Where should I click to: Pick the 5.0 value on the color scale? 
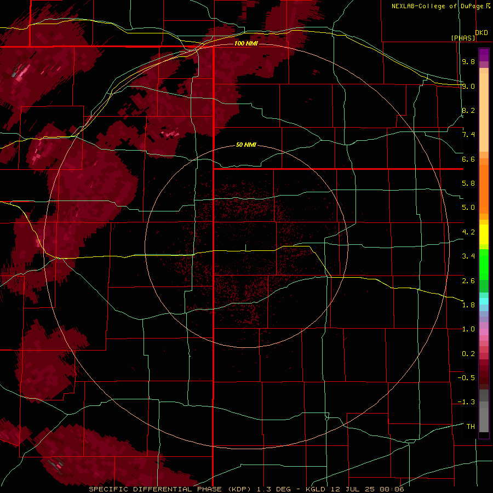point(468,208)
